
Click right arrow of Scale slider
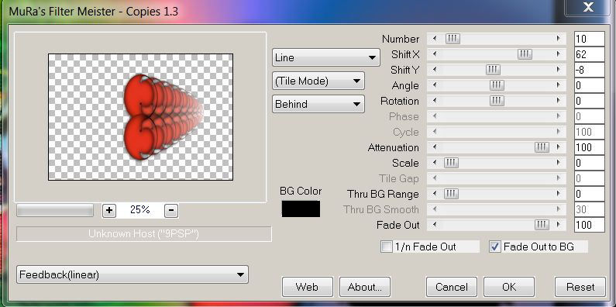(x=558, y=163)
